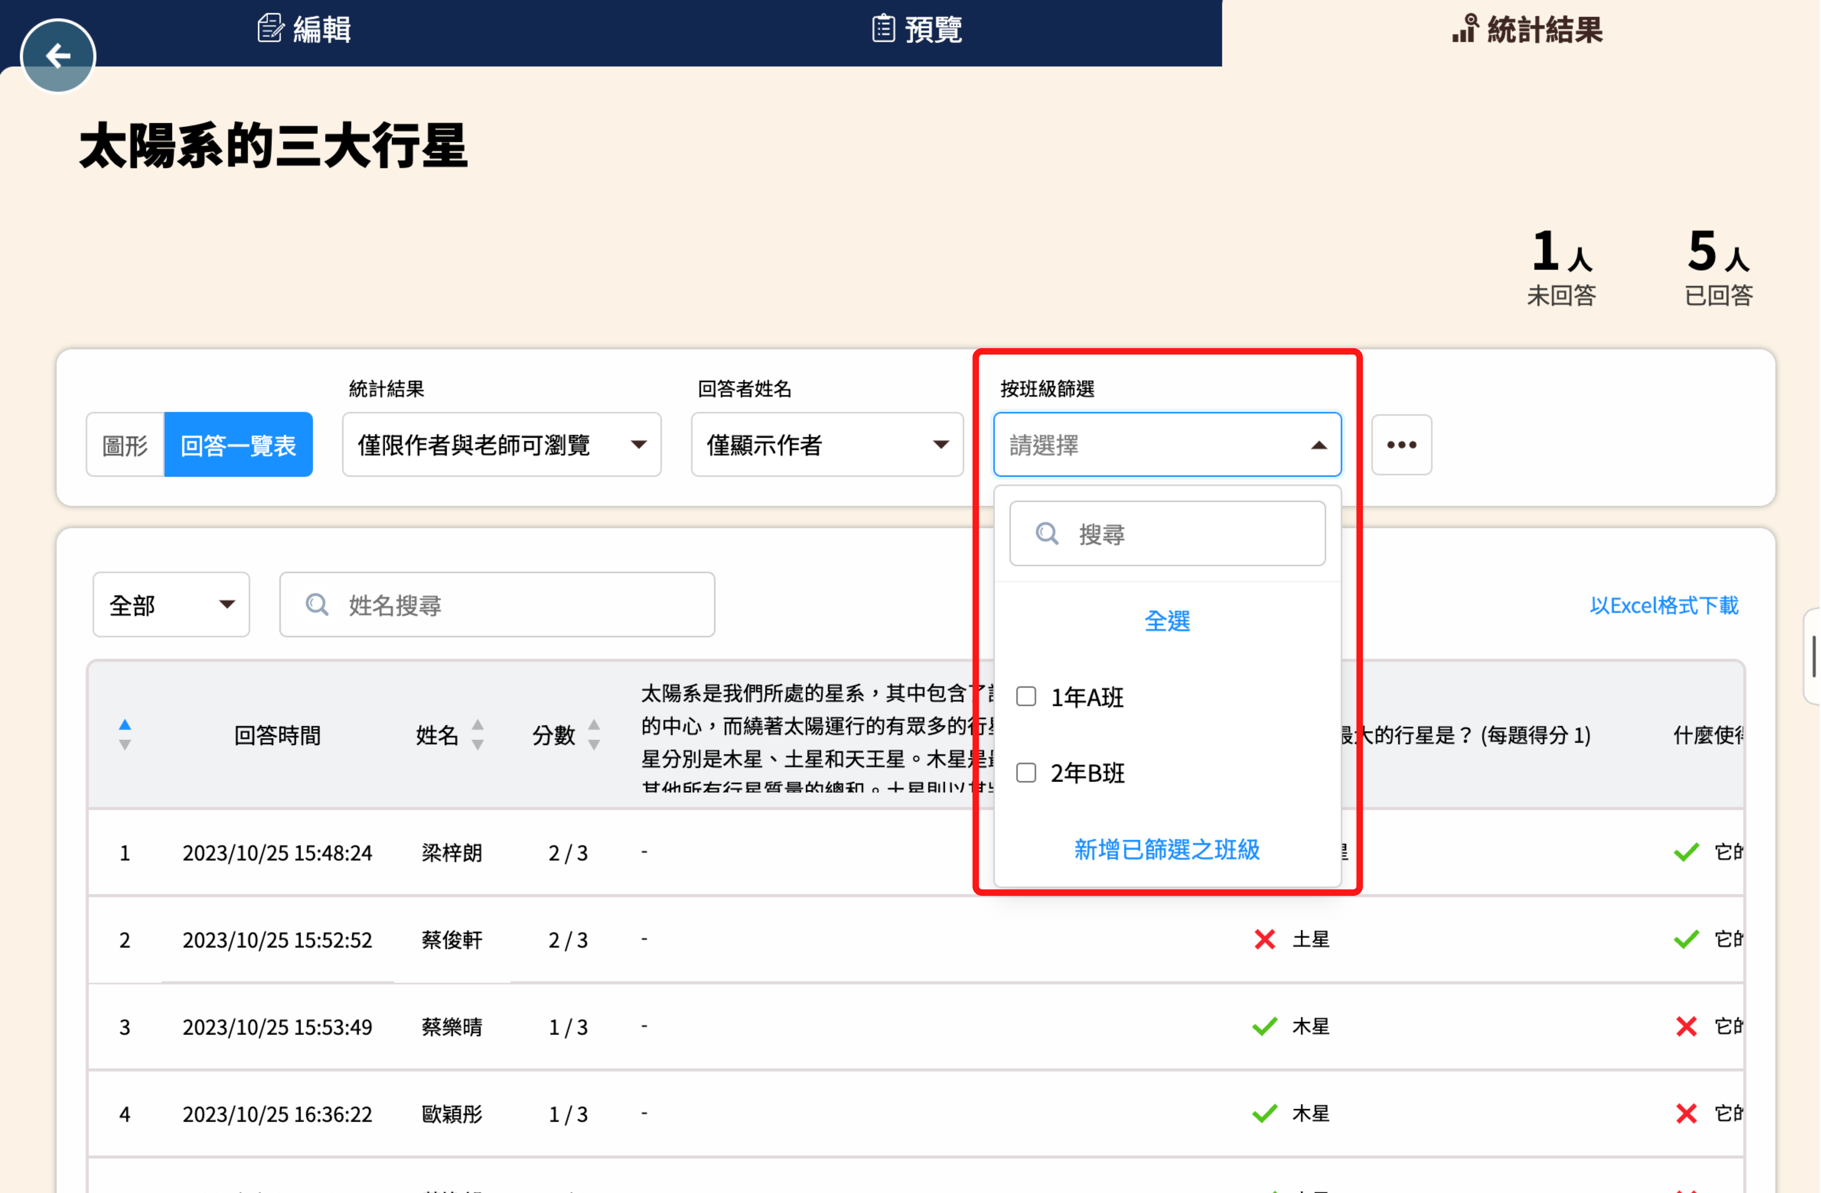Select the 回答一覽表 view button
The image size is (1821, 1193).
[238, 444]
